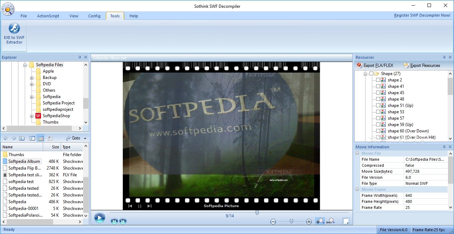Check the shape 2 checkbox
Screen dimensions: 454x234
pos(378,80)
